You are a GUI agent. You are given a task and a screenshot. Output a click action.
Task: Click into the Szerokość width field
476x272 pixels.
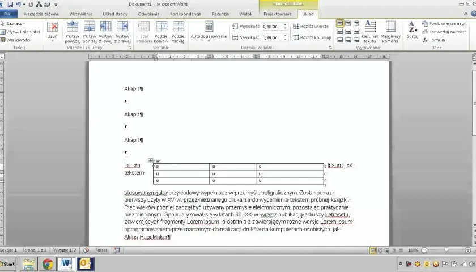[273, 37]
